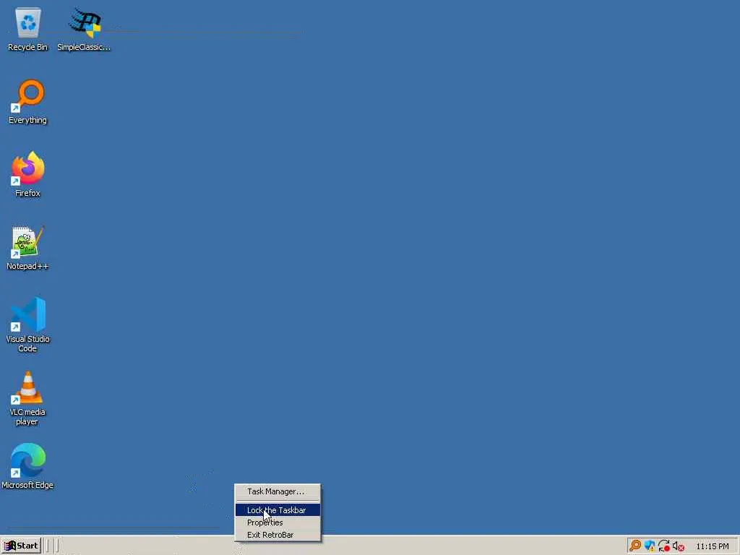Select the Visual Studio Code shortcut
This screenshot has width=740, height=555.
point(28,324)
